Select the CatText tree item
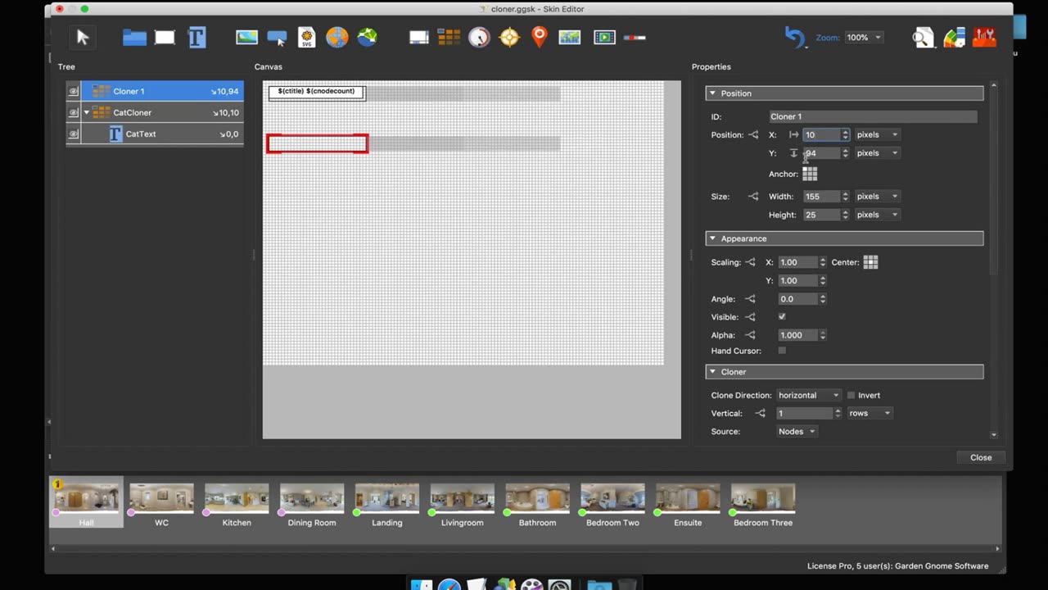The image size is (1048, 590). [155, 134]
